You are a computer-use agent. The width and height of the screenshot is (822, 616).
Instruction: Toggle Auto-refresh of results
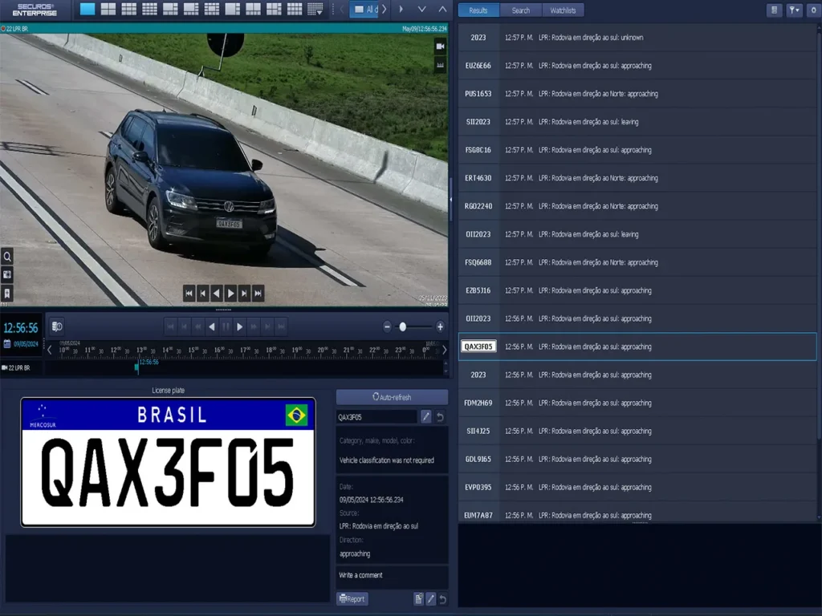pos(392,397)
